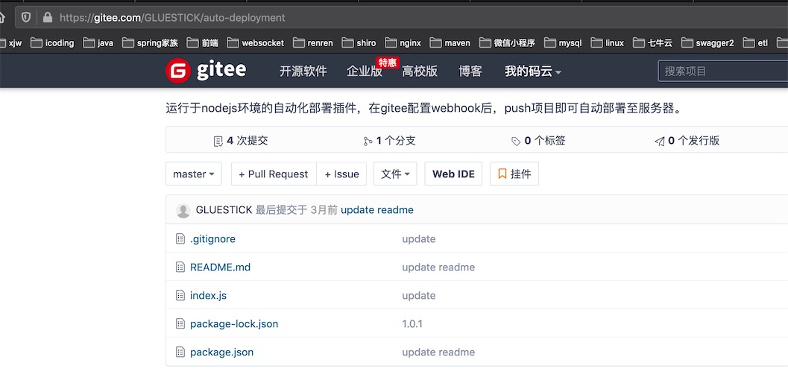Click the branch icon beside 1 个分支

[368, 141]
